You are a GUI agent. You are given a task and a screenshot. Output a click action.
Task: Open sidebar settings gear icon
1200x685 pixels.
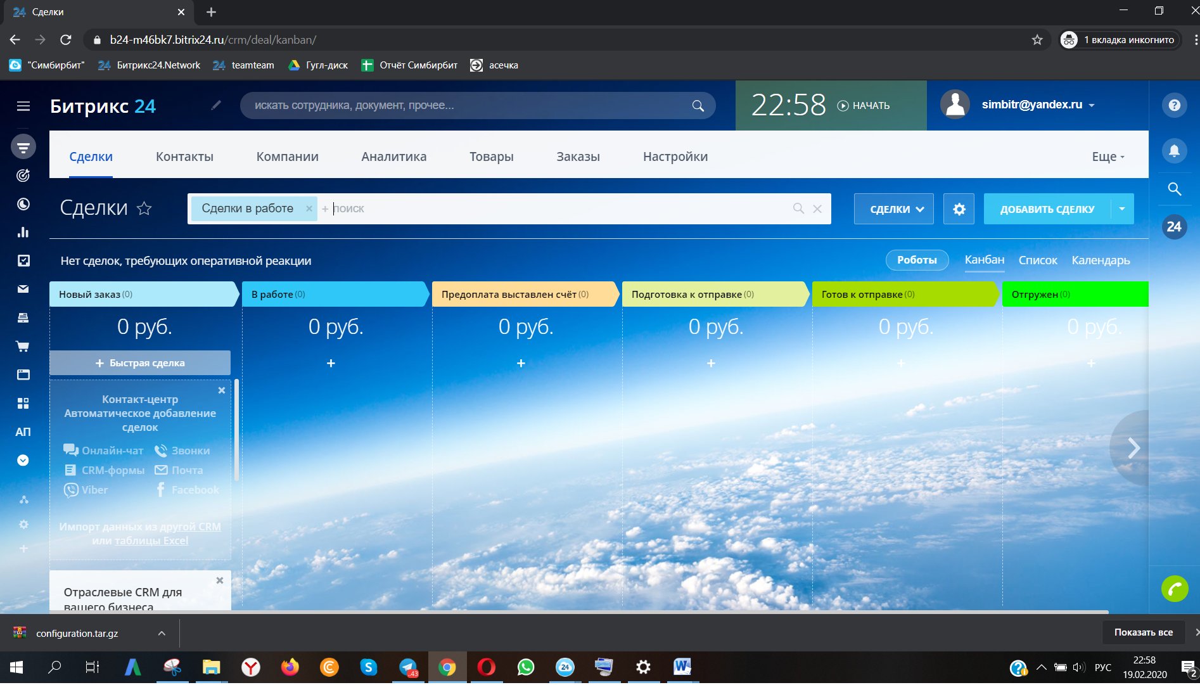(x=23, y=524)
